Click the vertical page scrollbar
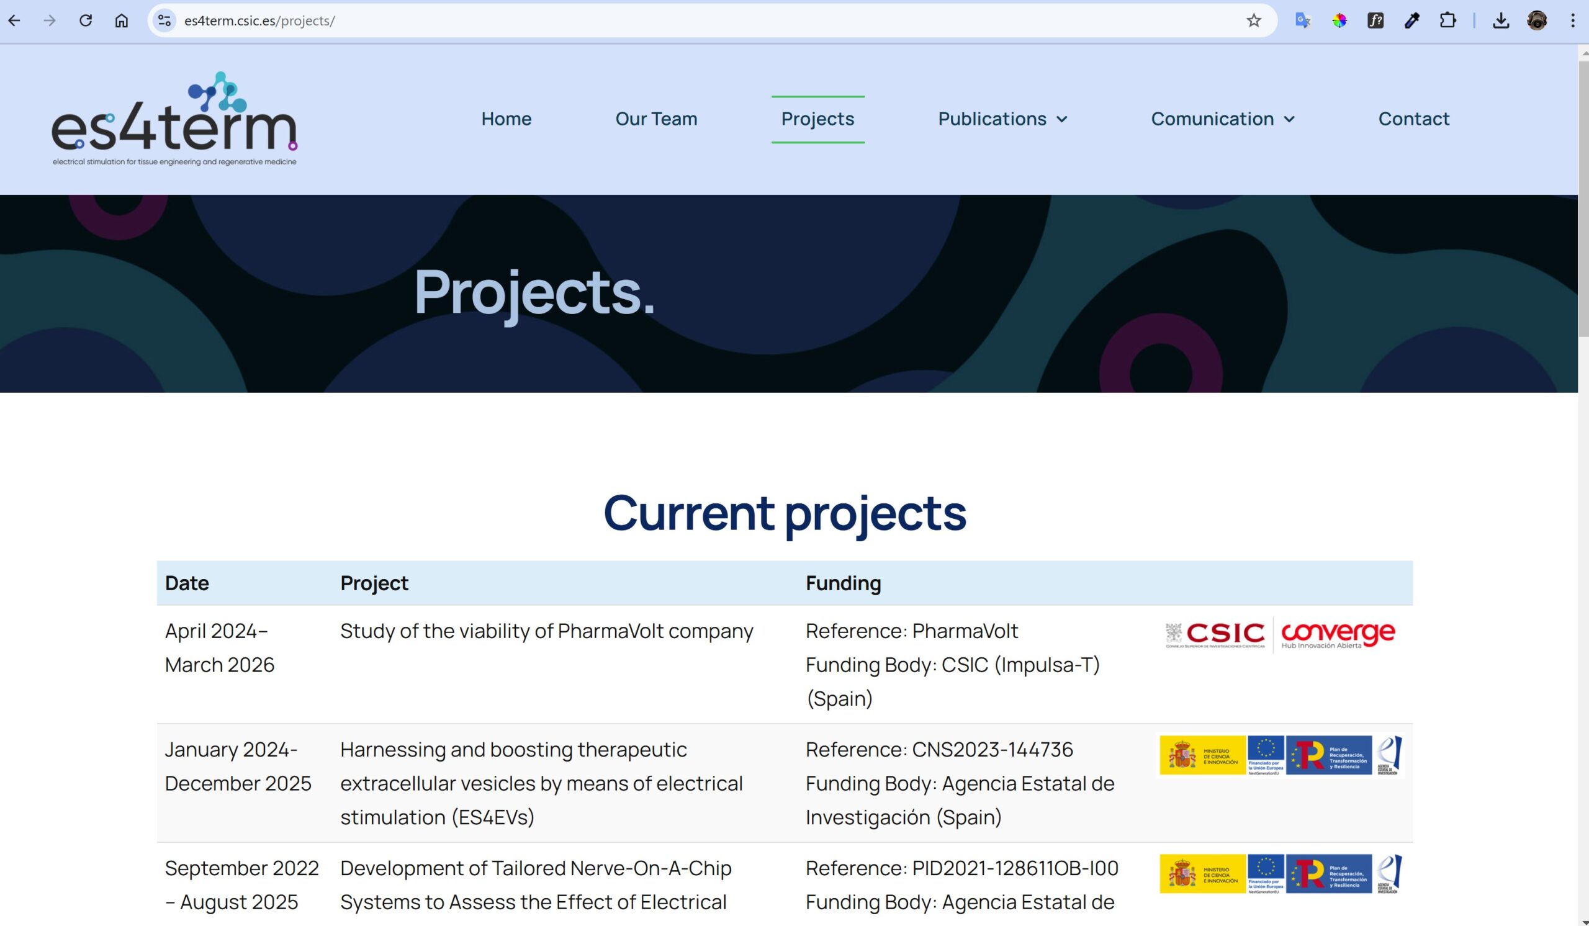Screen dimensions: 1589x926 1583,199
